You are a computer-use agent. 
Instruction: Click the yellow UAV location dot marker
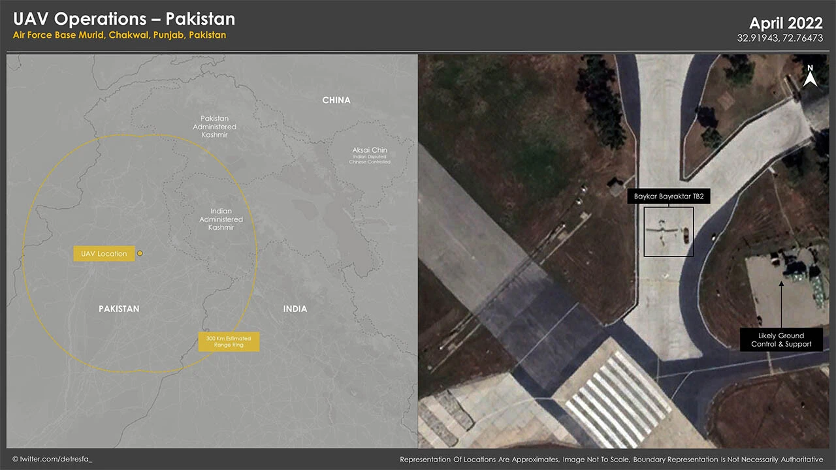[x=140, y=253]
